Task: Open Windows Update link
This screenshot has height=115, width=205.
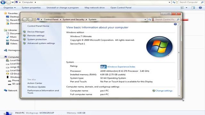Action: click(36, 87)
